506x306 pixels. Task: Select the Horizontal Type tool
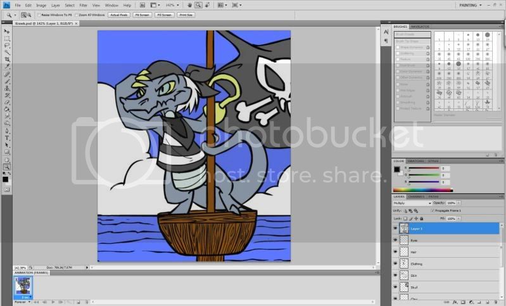click(x=7, y=137)
